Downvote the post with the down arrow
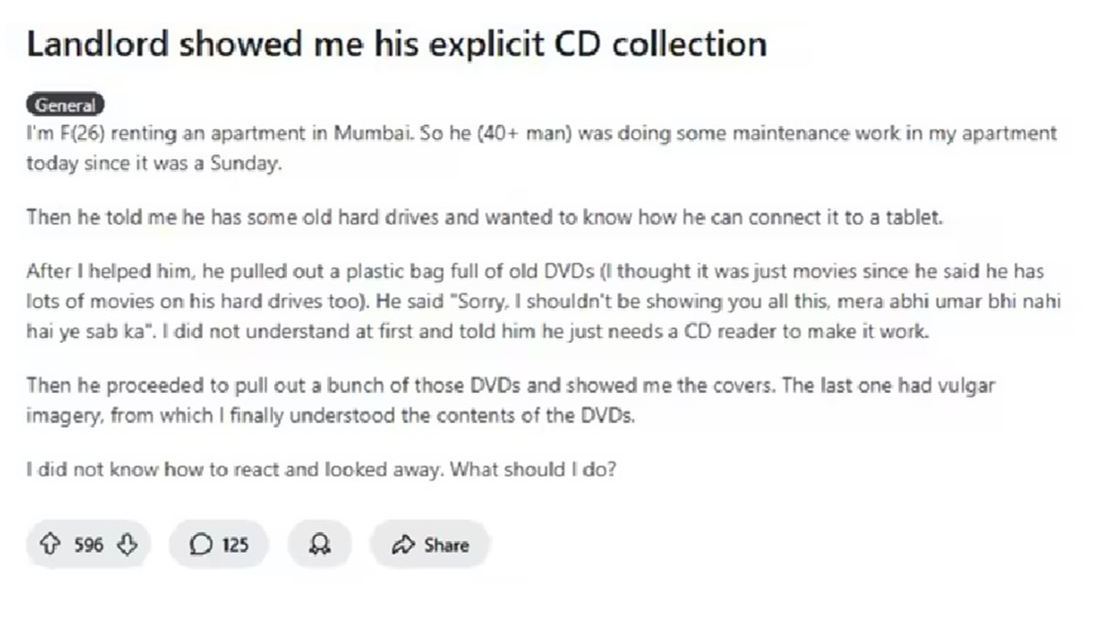 tap(128, 545)
